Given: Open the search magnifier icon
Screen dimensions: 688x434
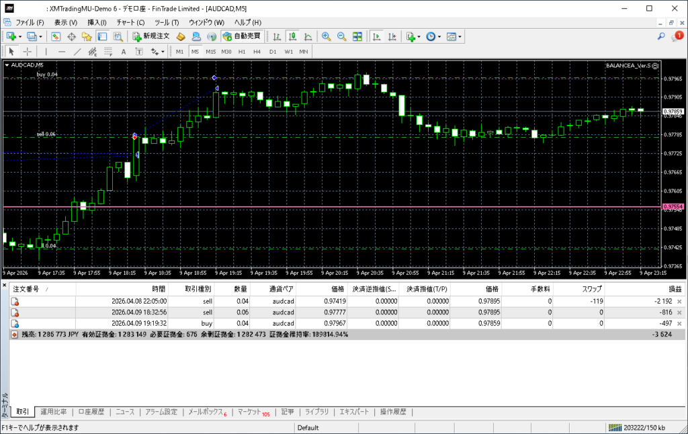Looking at the screenshot, I should (661, 36).
